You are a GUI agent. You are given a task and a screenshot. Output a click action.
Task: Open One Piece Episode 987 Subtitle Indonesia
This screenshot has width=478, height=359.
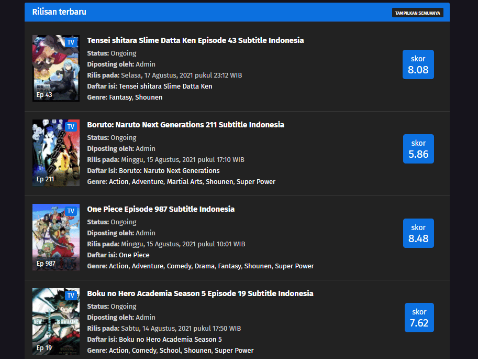point(160,209)
